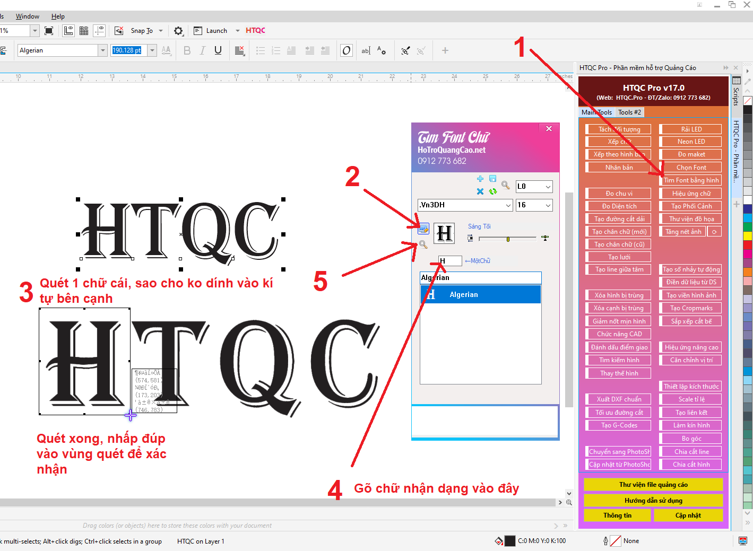The width and height of the screenshot is (753, 551).
Task: Click black color swatch in palette
Action: pyautogui.click(x=748, y=110)
